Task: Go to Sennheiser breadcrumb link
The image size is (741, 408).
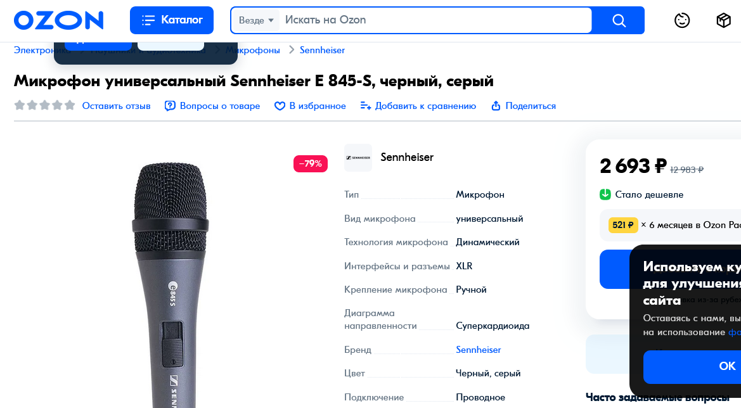Action: click(x=322, y=50)
